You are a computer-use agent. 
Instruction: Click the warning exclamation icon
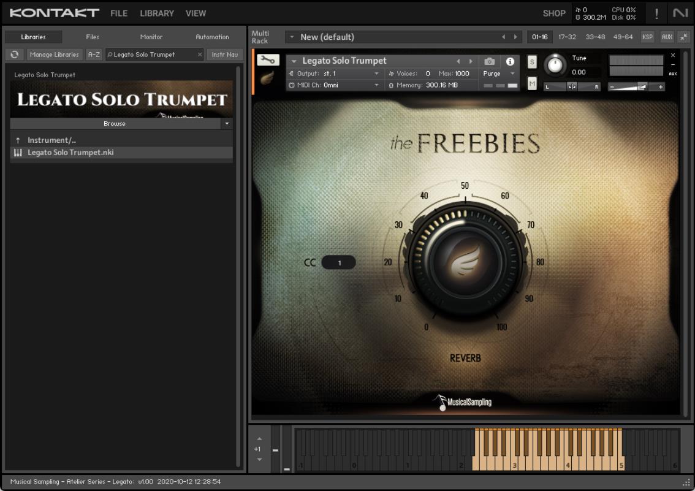[x=656, y=13]
